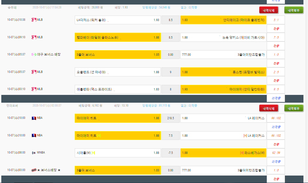
Task: Click the MLB icon beside 애틀랜타 match
Action: tap(33, 89)
